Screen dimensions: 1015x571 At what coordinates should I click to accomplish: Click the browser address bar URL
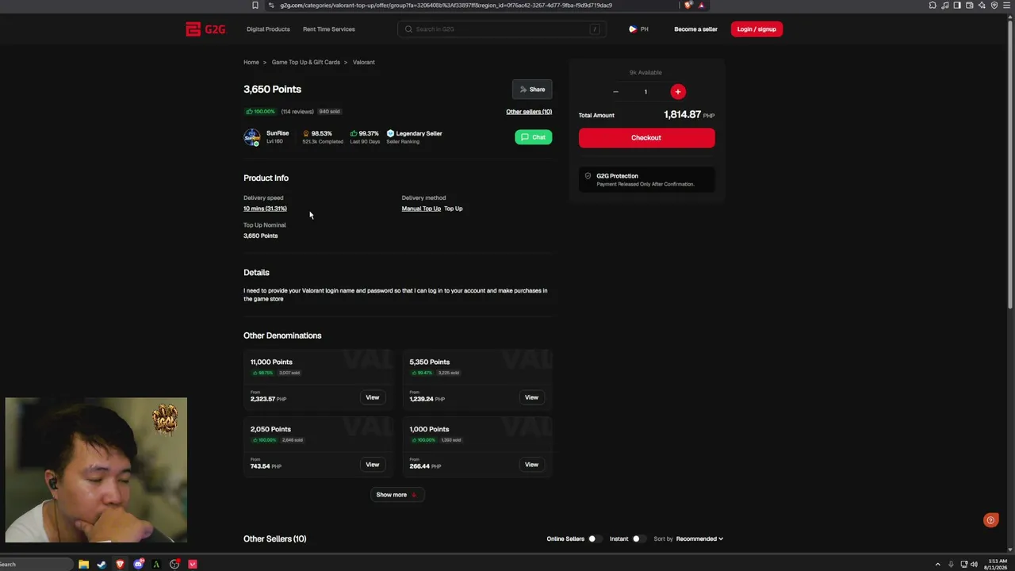click(x=446, y=6)
